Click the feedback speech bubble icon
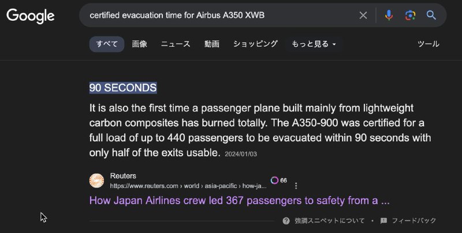This screenshot has height=233, width=462. point(384,221)
